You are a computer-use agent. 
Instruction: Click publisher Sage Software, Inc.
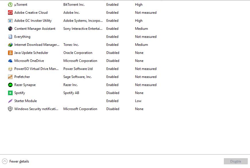(x=77, y=77)
